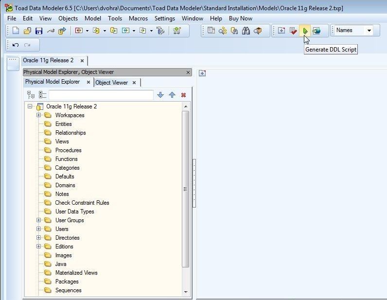
Task: Open the Model menu
Action: 92,18
